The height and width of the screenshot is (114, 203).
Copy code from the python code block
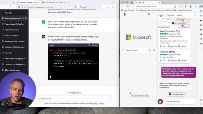(93, 45)
